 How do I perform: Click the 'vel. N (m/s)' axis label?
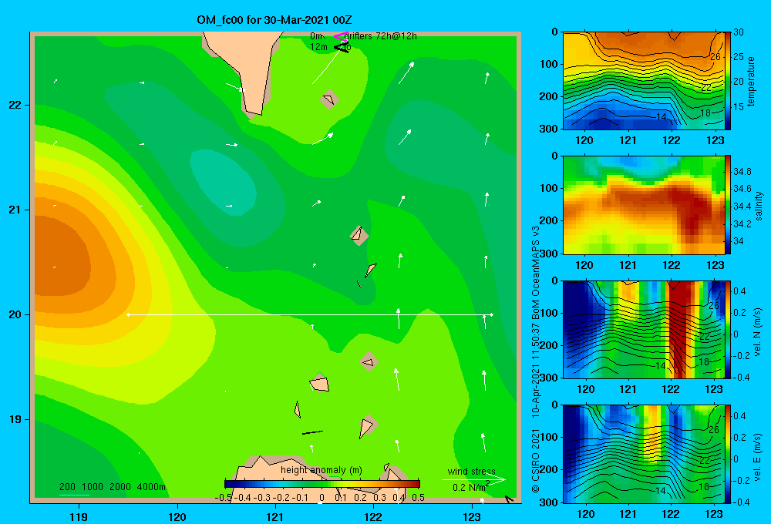[758, 332]
